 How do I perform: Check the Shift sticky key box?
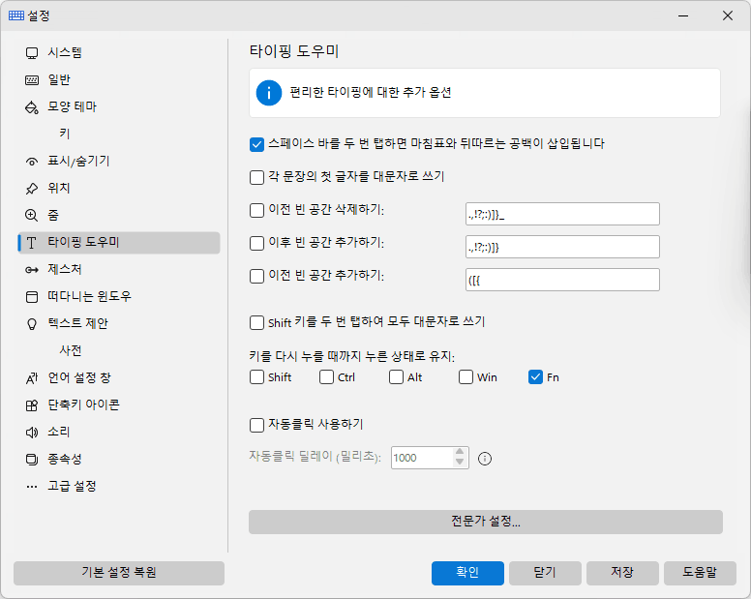pyautogui.click(x=256, y=377)
